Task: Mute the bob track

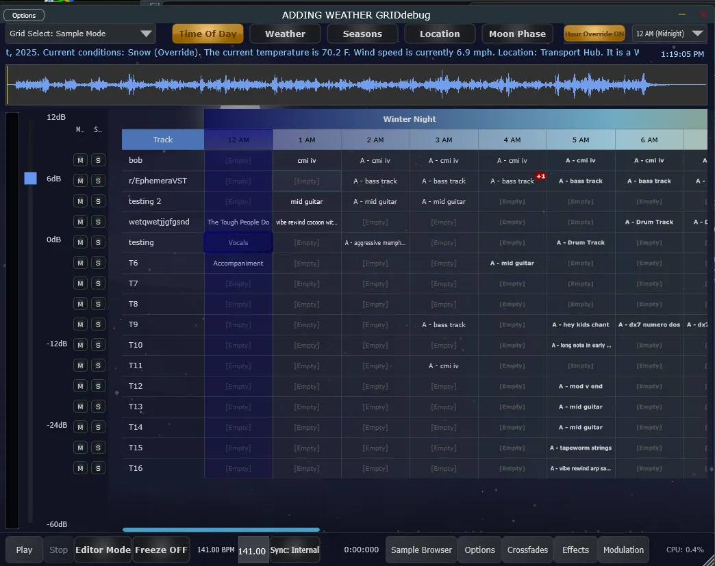Action: [x=80, y=160]
